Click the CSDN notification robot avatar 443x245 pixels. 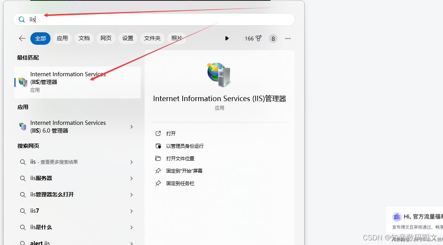pyautogui.click(x=397, y=217)
